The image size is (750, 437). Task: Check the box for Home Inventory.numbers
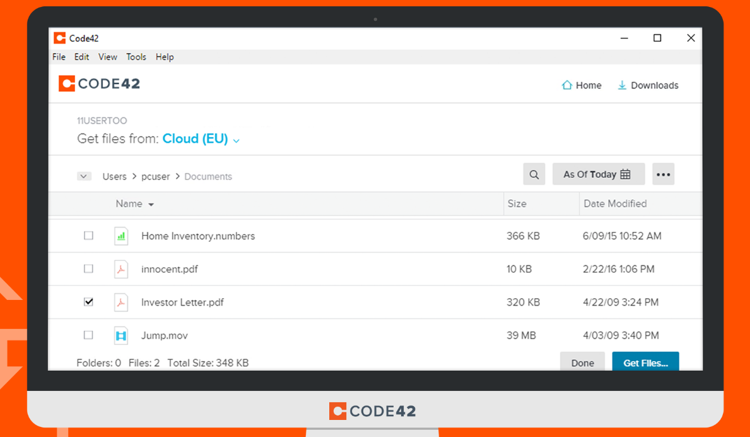click(88, 236)
